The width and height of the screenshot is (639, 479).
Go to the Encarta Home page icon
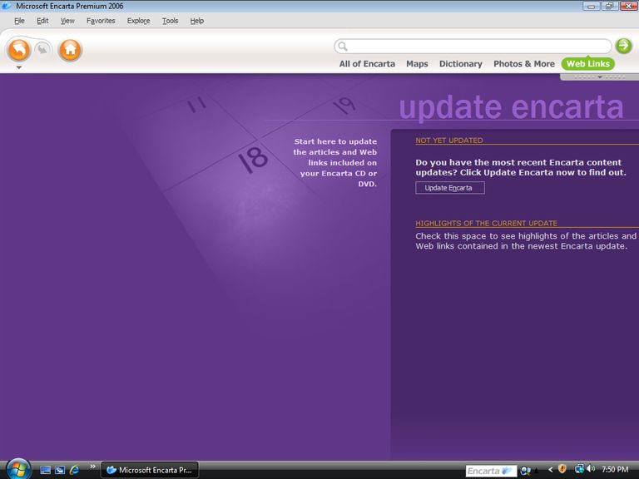click(71, 50)
